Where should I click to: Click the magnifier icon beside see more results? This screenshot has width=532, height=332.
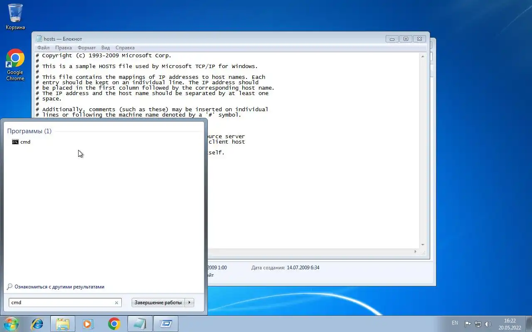tap(10, 287)
